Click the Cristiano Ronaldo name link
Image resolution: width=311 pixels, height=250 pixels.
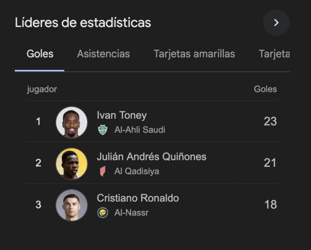tap(138, 198)
